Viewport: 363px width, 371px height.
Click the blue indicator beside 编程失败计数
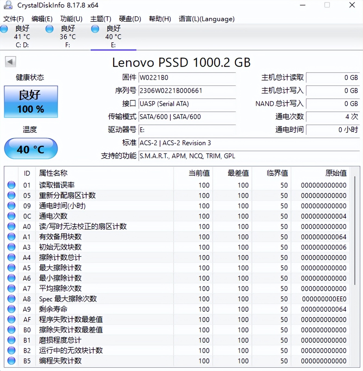[11, 361]
